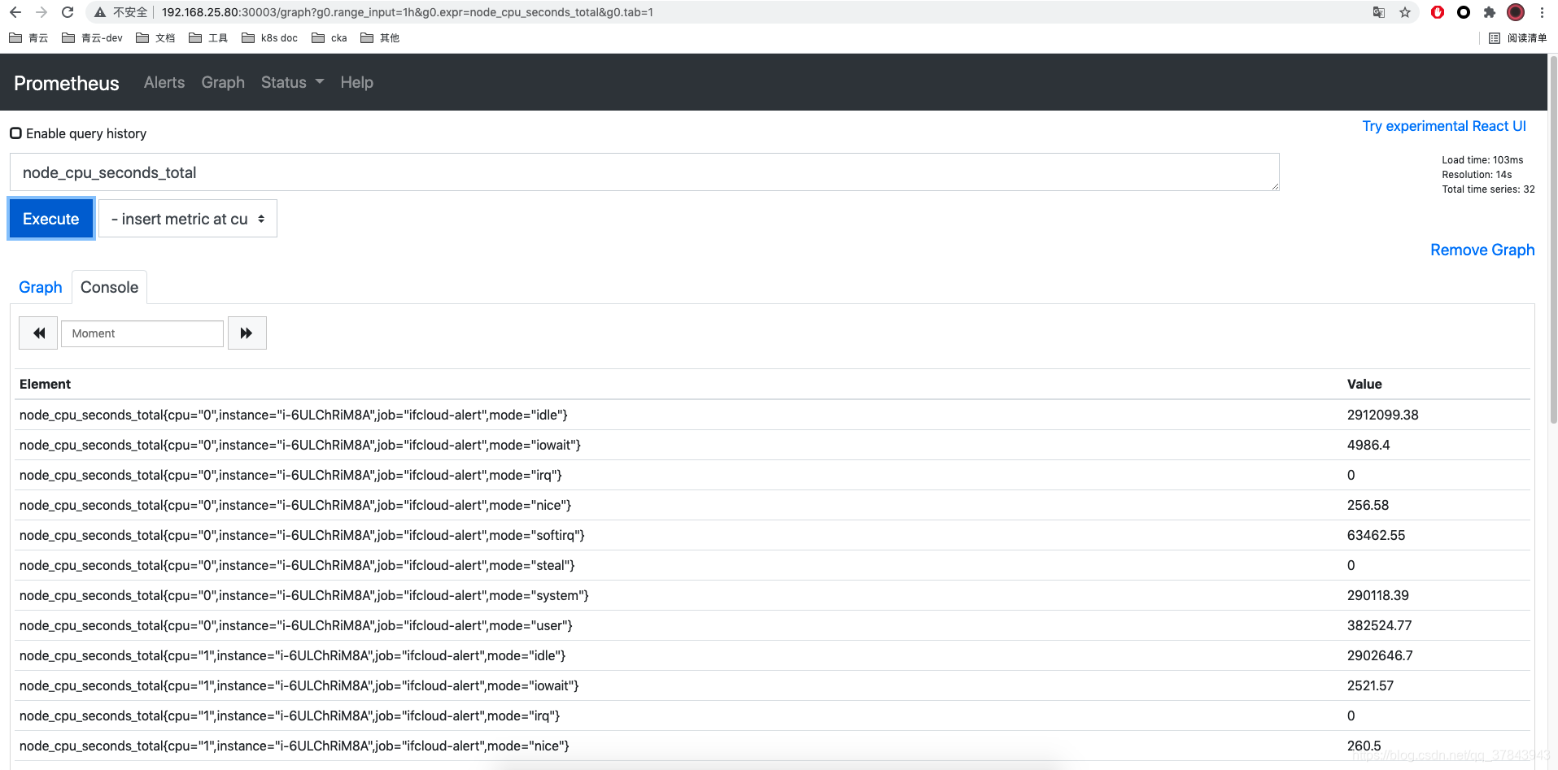
Task: Select the cpu="0" mode="softirq" element row
Action: tap(772, 535)
